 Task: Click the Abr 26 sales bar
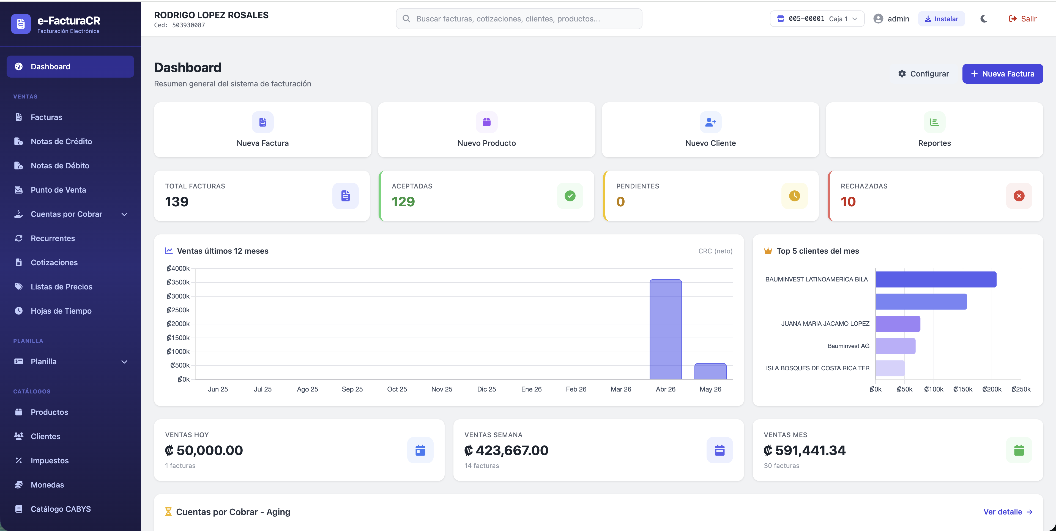pos(665,329)
